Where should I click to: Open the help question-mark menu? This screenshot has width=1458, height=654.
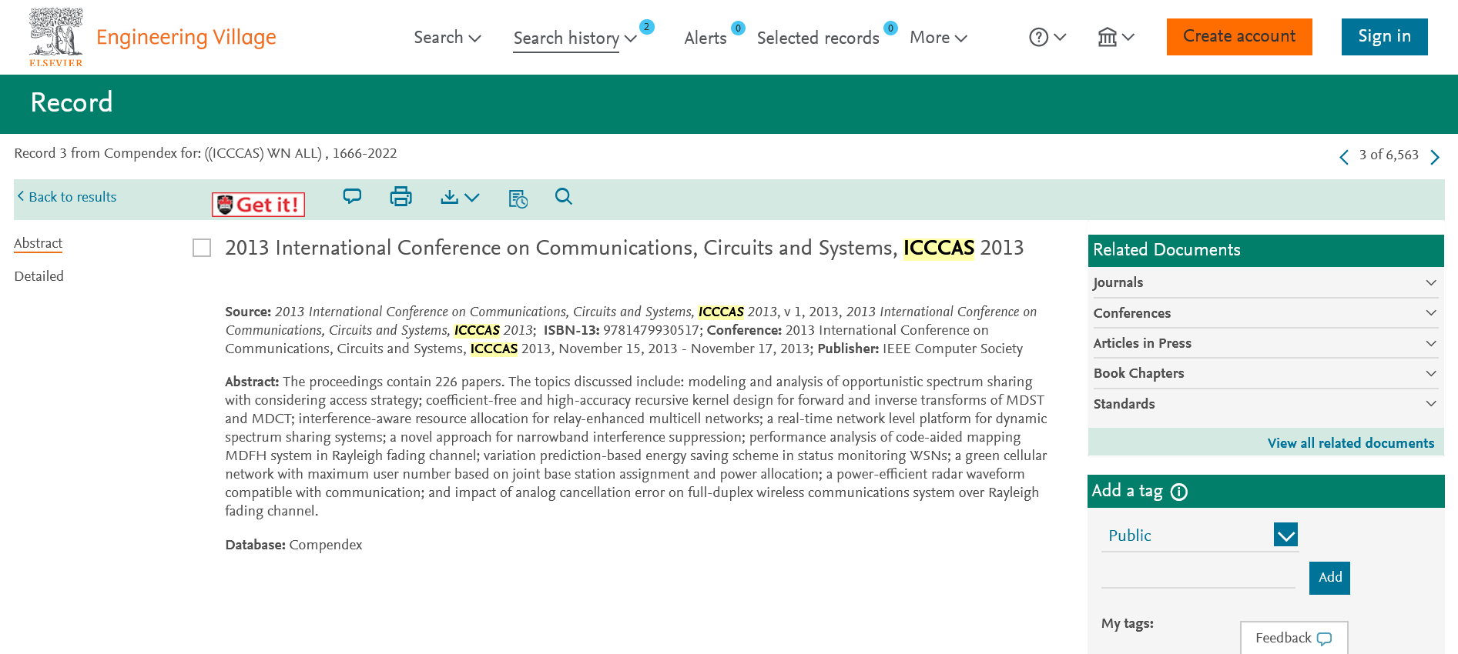[x=1047, y=37]
